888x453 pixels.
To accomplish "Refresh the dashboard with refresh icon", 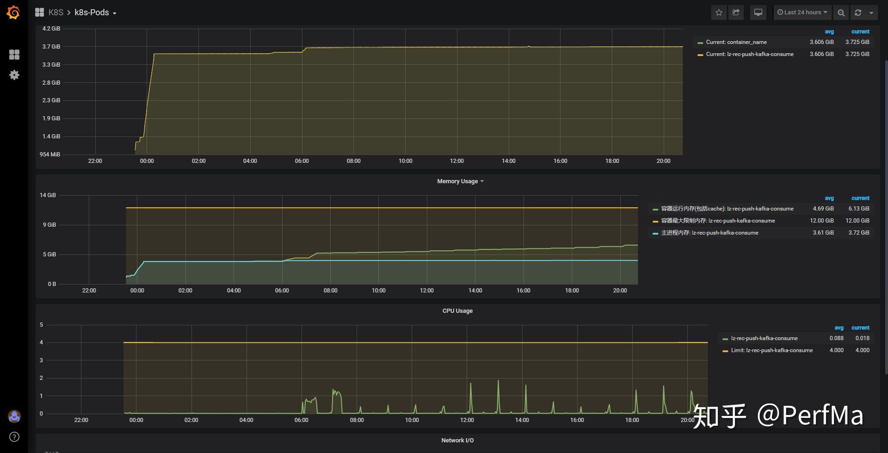I will click(x=858, y=12).
